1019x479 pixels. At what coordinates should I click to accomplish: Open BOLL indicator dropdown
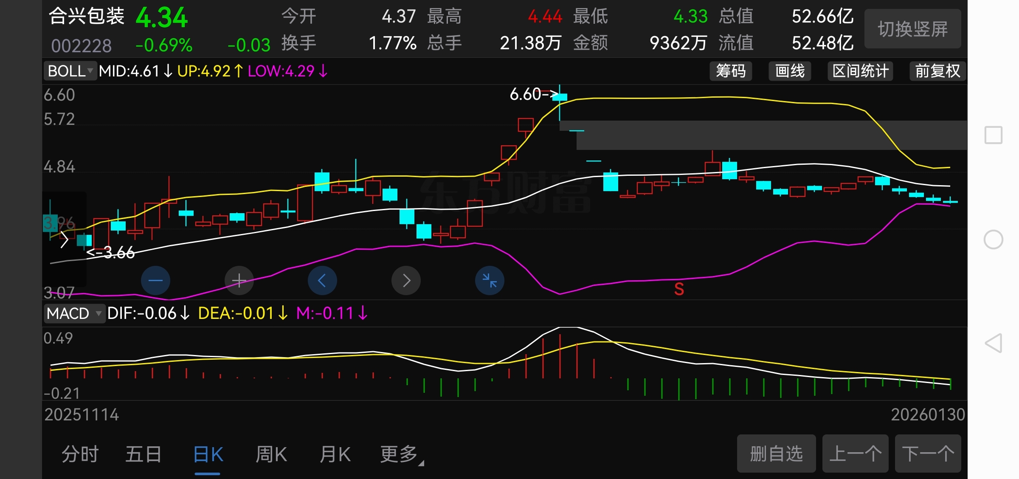click(70, 71)
